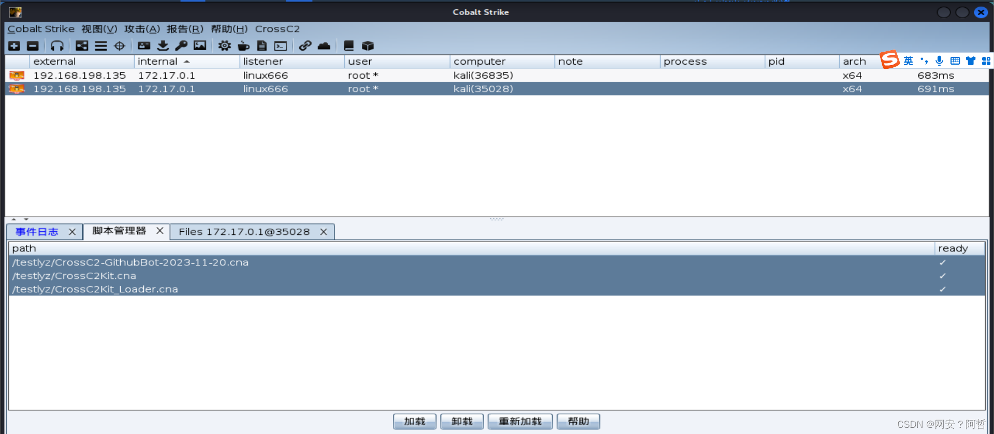Open the IME toolbox grid icon
The image size is (994, 434).
point(986,61)
